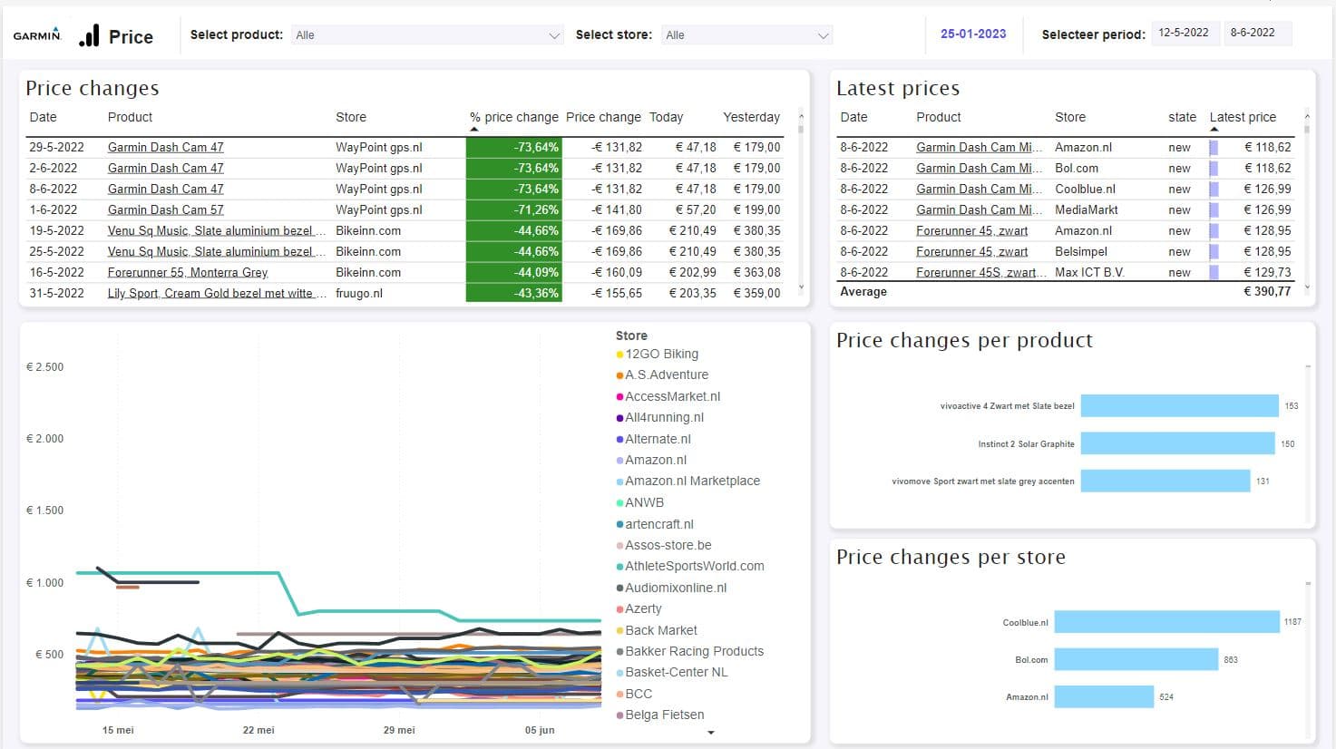Open the Select store dropdown
The width and height of the screenshot is (1336, 749).
tap(746, 35)
